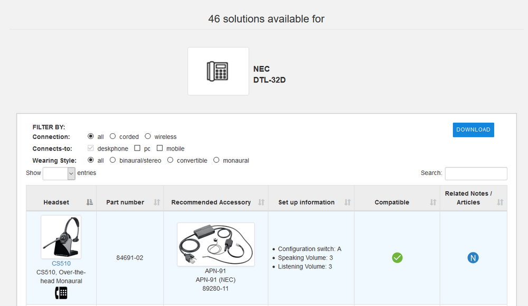Click the green compatible checkmark icon
This screenshot has width=528, height=306.
(x=397, y=258)
